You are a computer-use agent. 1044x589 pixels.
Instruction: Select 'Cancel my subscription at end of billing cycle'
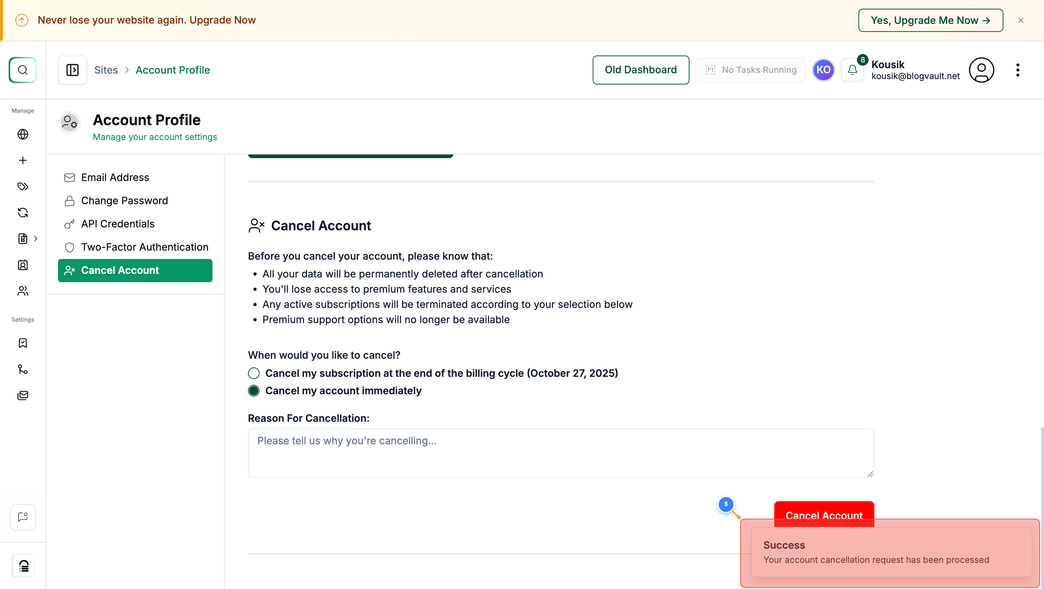tap(254, 373)
